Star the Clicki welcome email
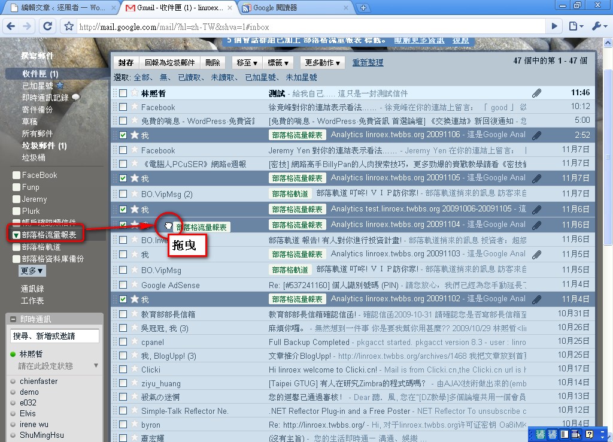Viewport: 613px width, 442px height. tap(135, 369)
